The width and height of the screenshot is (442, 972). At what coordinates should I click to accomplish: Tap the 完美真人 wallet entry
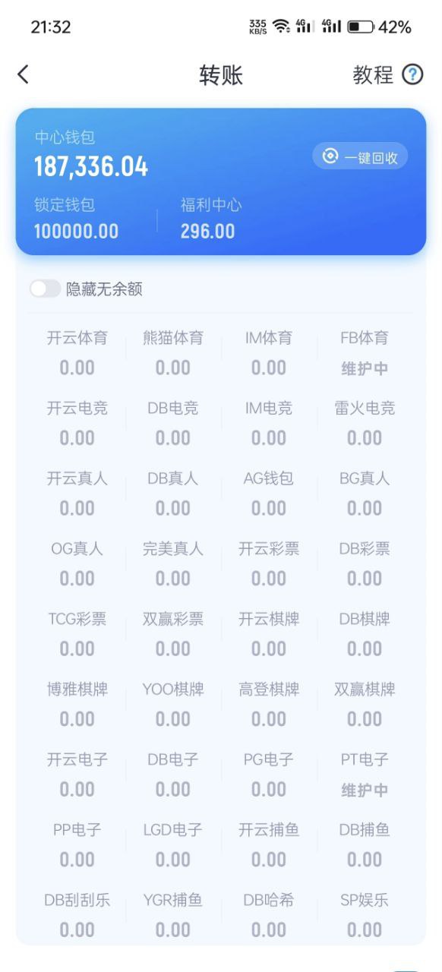pos(173,563)
